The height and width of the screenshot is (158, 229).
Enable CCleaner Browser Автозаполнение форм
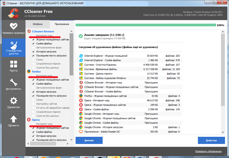click(x=33, y=48)
